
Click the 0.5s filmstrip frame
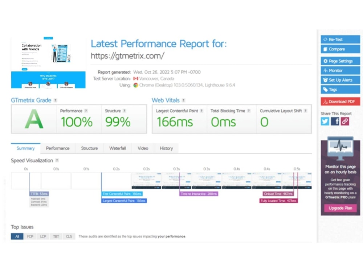pos(297,181)
